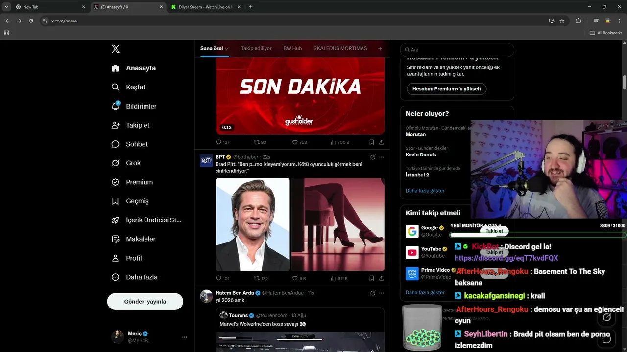Switch to the SKALEDUS MORTIMAS tab

point(340,49)
